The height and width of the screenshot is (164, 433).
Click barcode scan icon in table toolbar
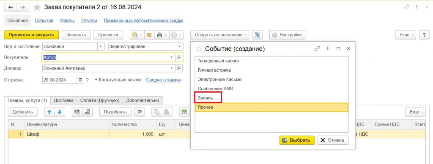tap(77, 112)
